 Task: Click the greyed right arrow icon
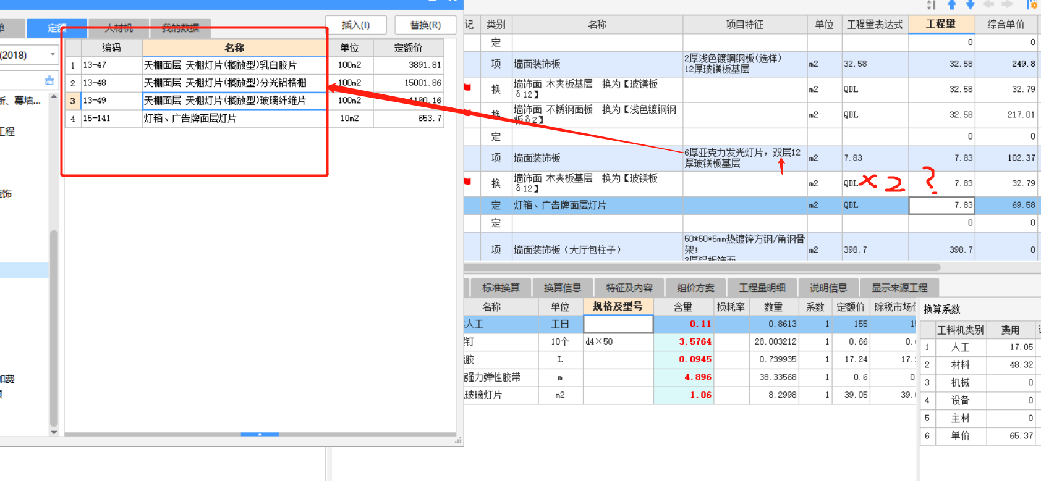[1008, 5]
